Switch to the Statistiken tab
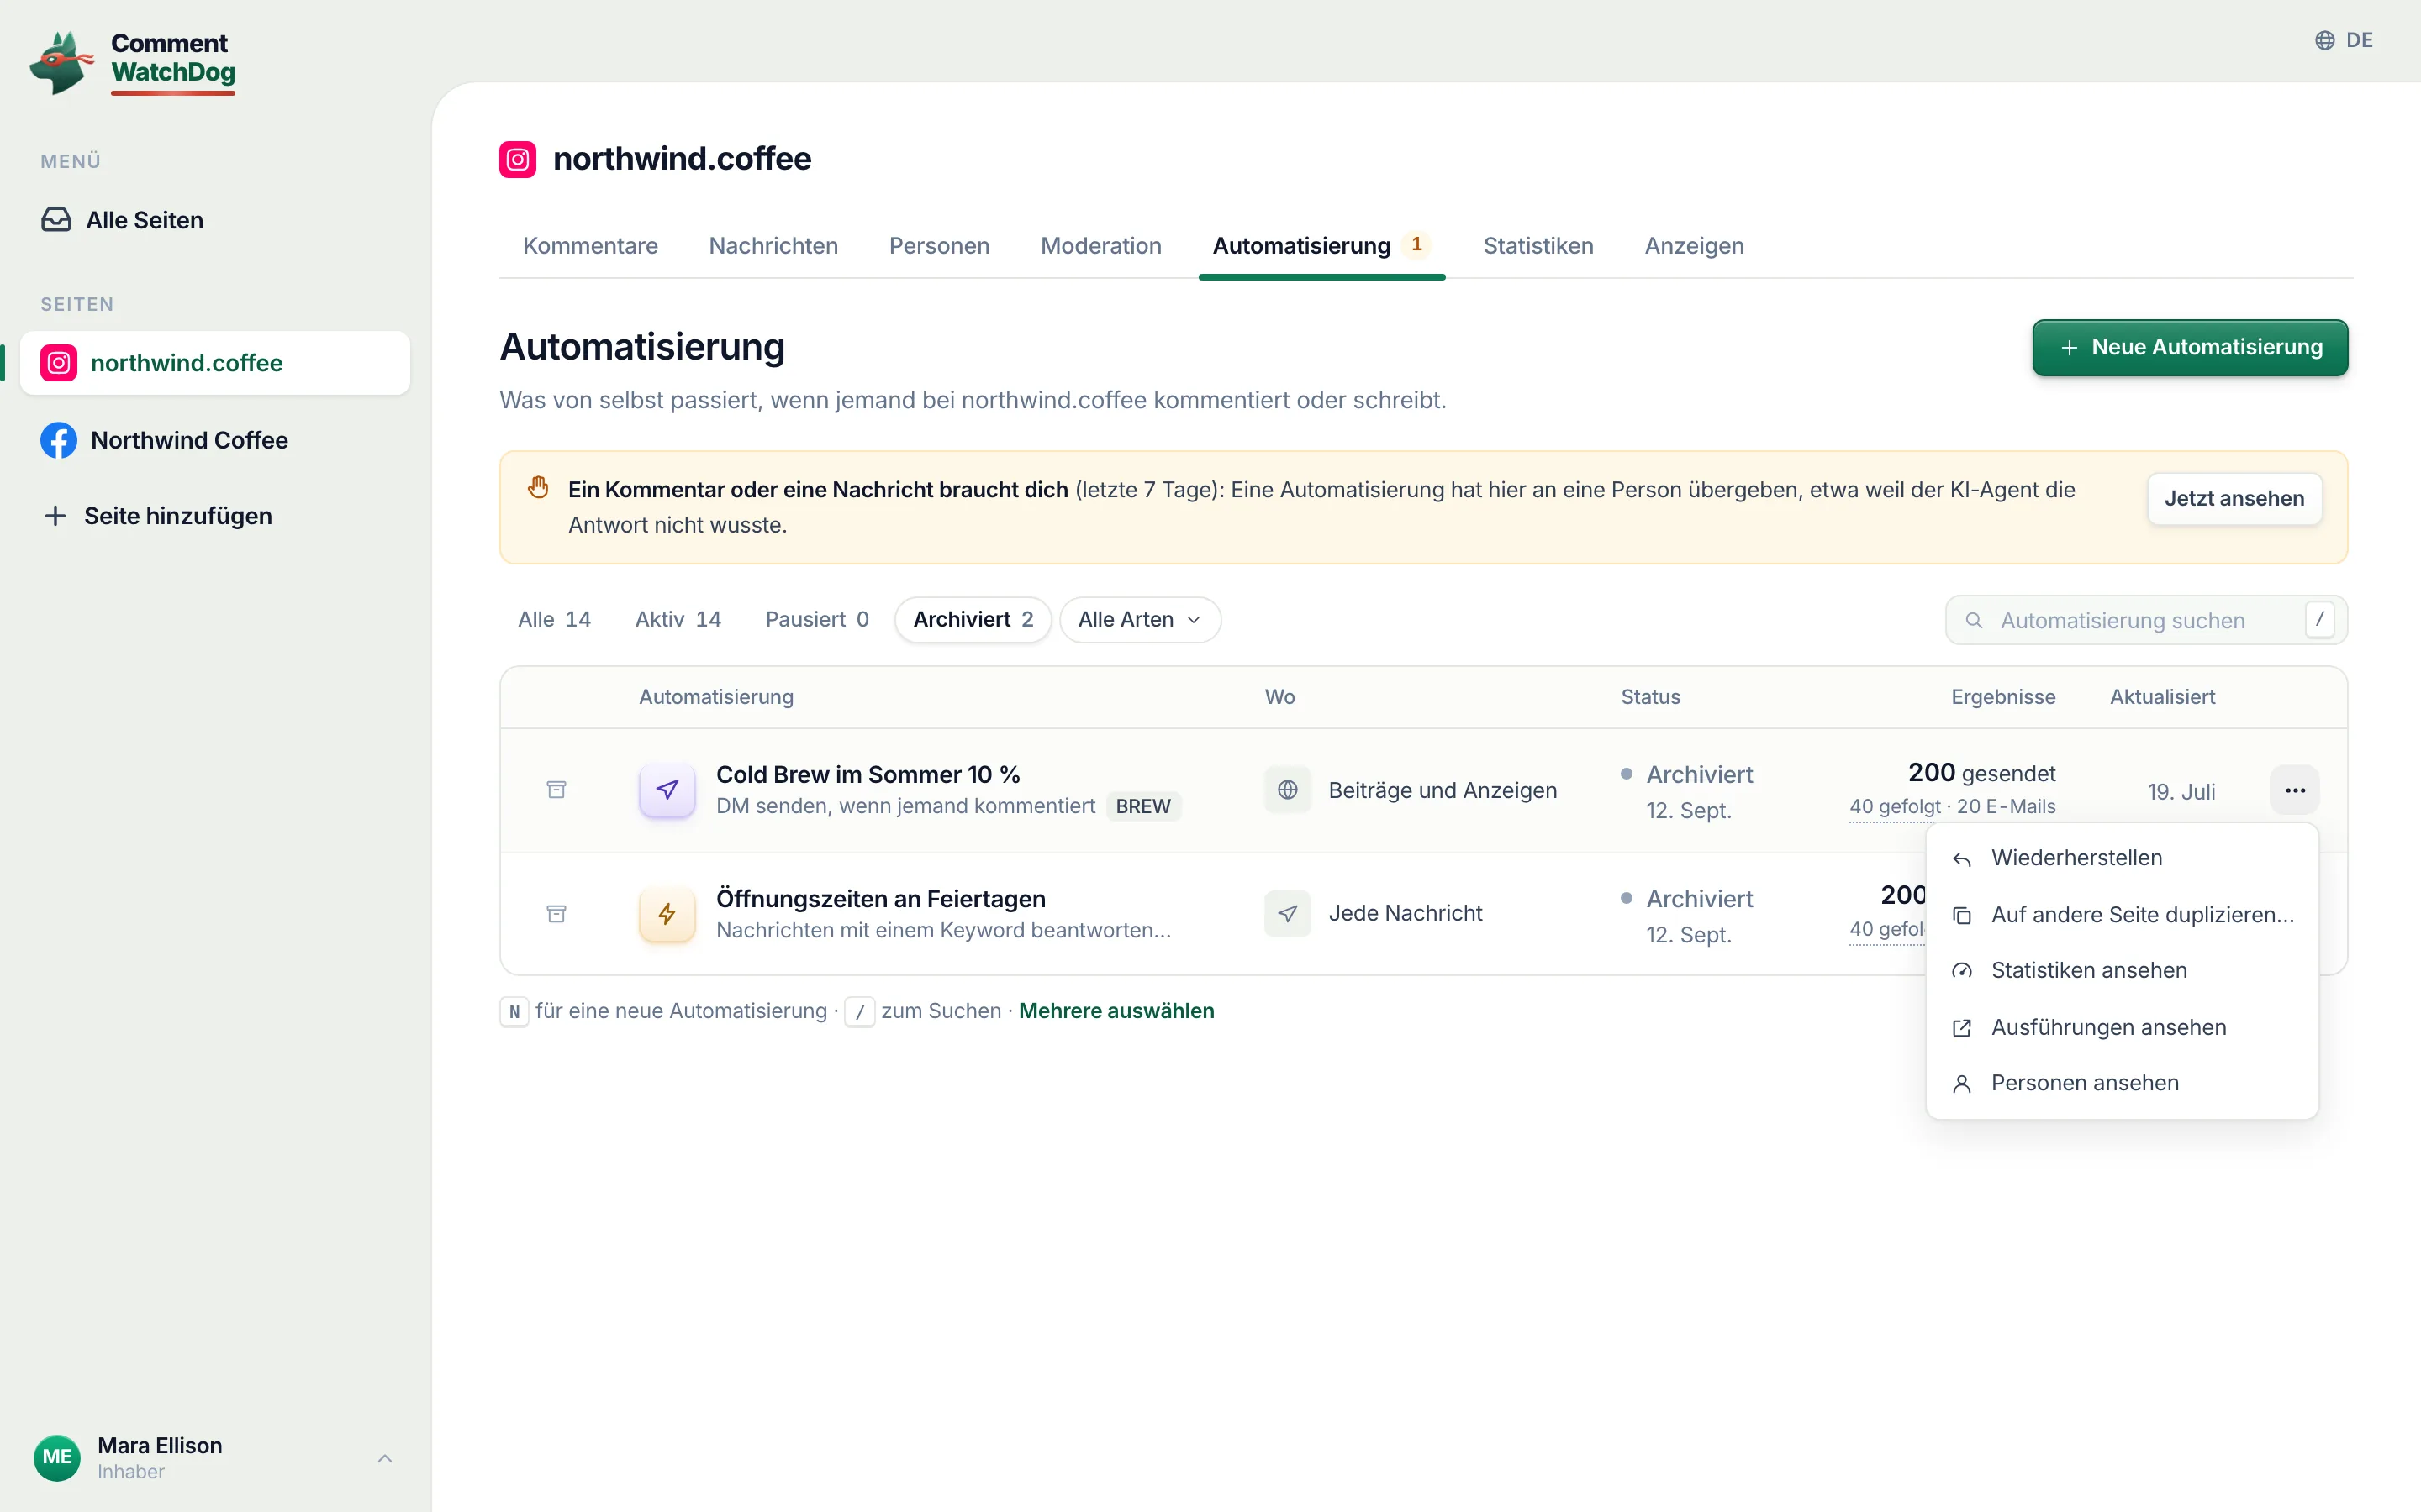The image size is (2421, 1512). (x=1538, y=246)
